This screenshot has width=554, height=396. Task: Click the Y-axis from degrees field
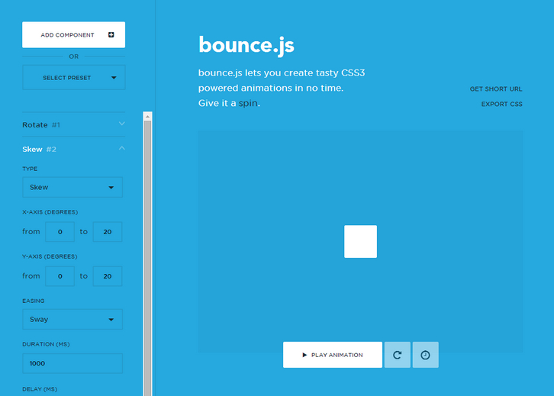[60, 276]
